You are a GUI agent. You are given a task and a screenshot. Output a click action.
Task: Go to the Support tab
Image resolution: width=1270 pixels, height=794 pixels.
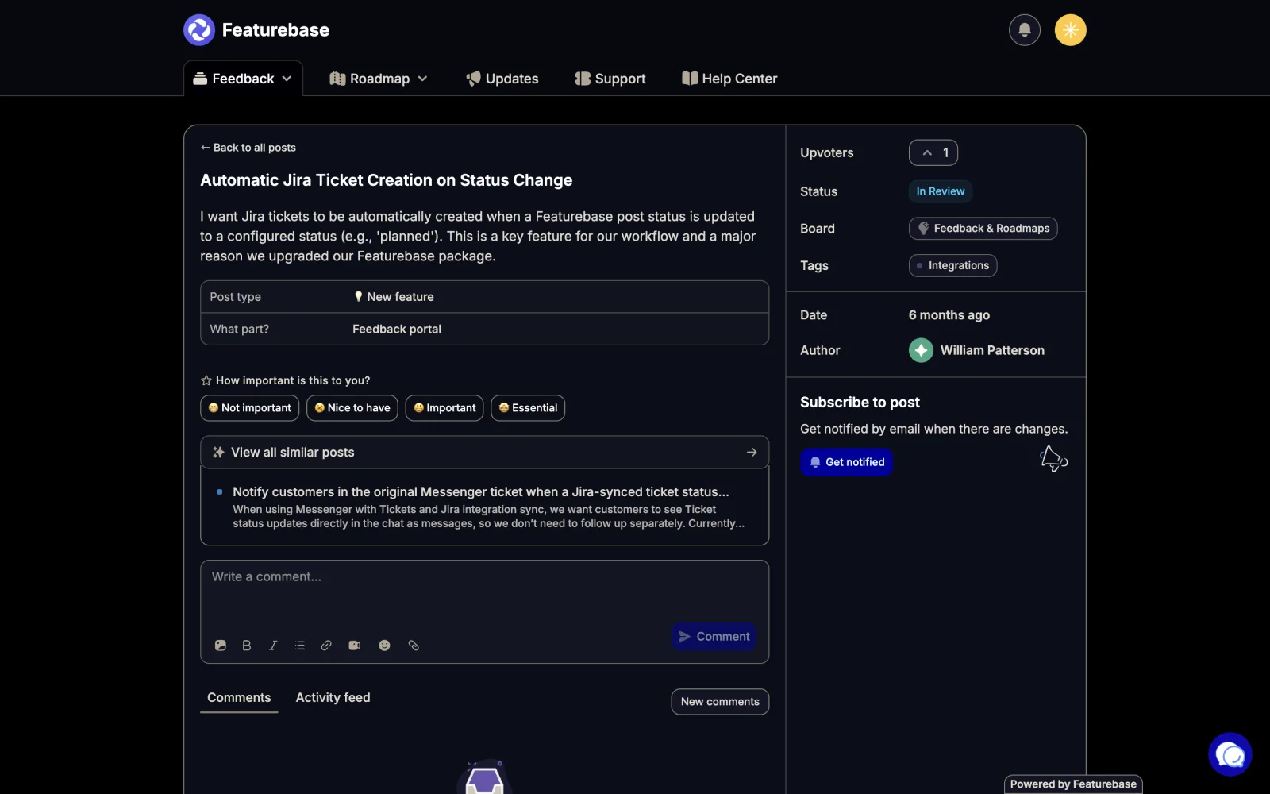point(610,79)
